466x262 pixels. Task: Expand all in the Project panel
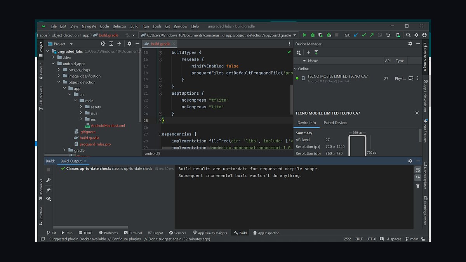coord(111,44)
